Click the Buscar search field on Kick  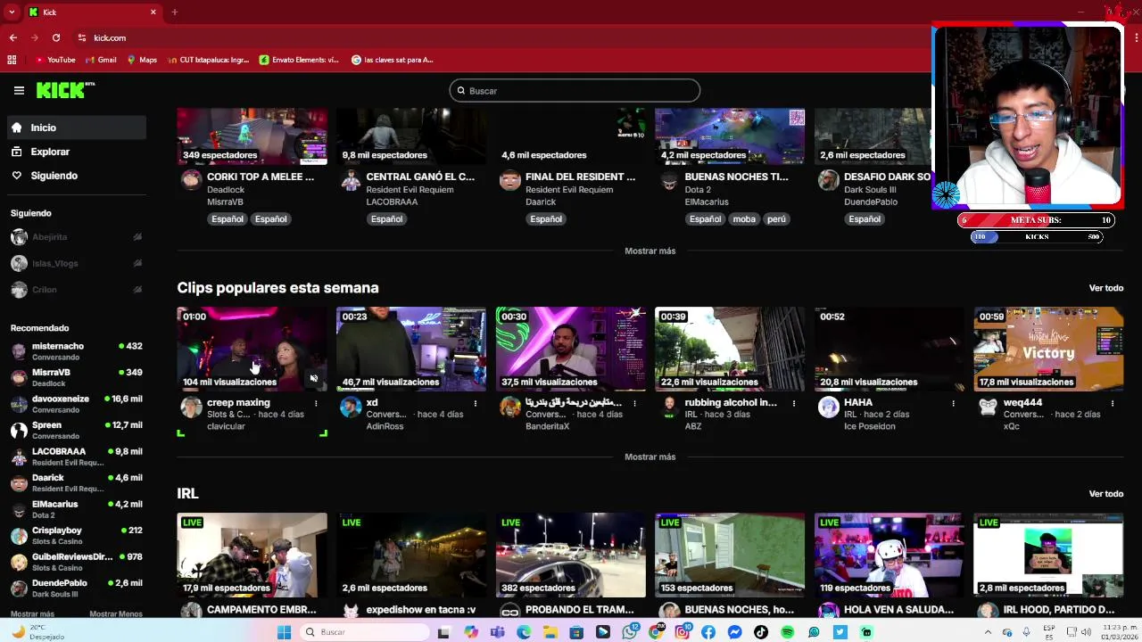click(575, 91)
